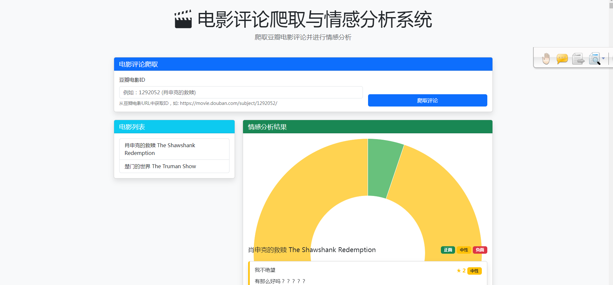The height and width of the screenshot is (285, 613).
Task: Click the red 负面 badge
Action: [480, 250]
